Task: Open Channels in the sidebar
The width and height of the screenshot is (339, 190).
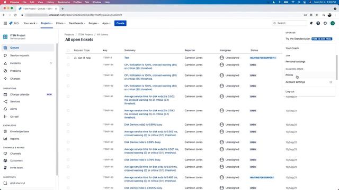Action: coord(28,154)
